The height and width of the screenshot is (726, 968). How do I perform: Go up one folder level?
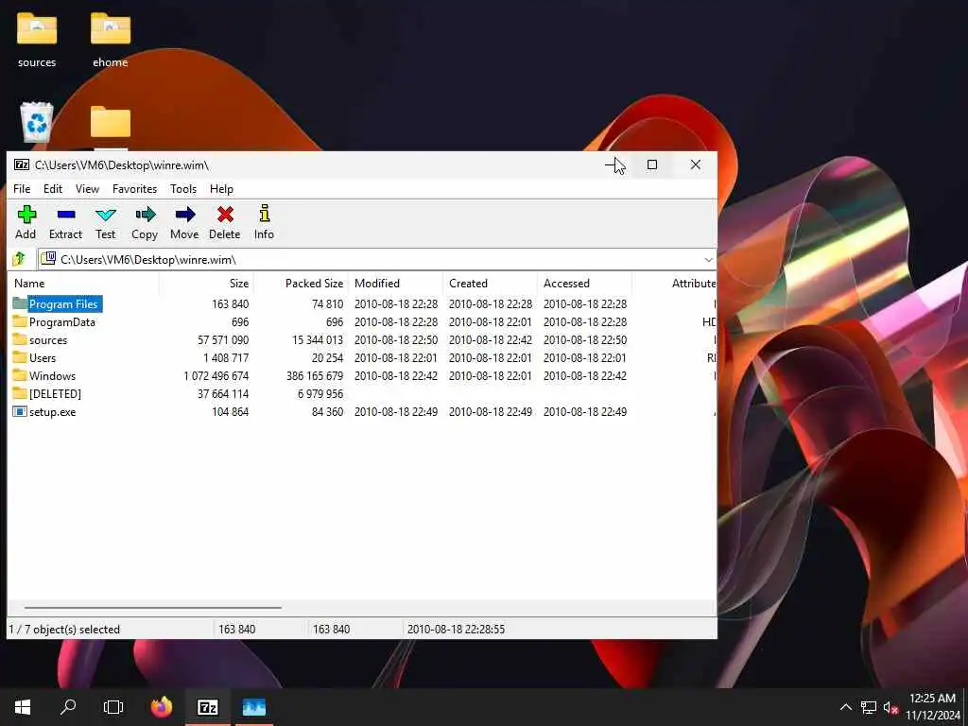(19, 259)
